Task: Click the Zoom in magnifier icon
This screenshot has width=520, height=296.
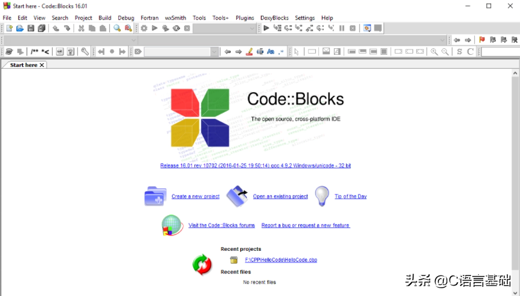Action: tap(434, 51)
